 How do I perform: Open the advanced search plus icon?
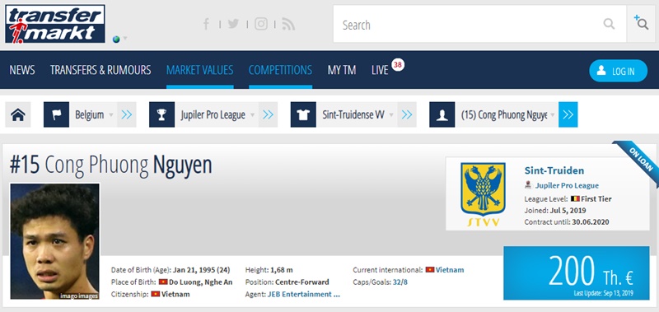(x=642, y=23)
